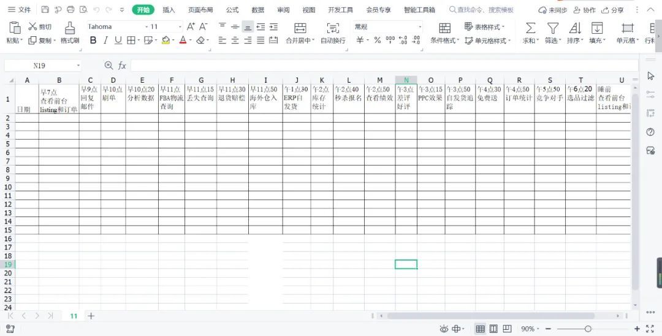Open the 常规 number format dropdown

(420, 26)
